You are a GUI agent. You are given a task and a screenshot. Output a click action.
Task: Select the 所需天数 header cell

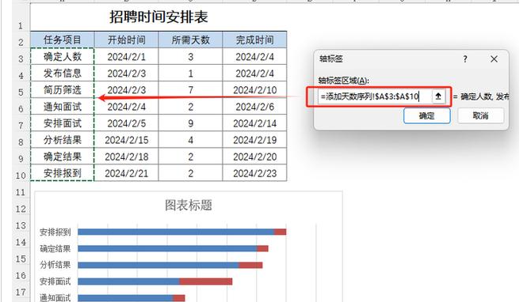coord(190,40)
